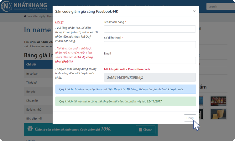
Task: Select the promotion code field 3eME14iKIPWJX9BhfjZ
Action: [150, 77]
